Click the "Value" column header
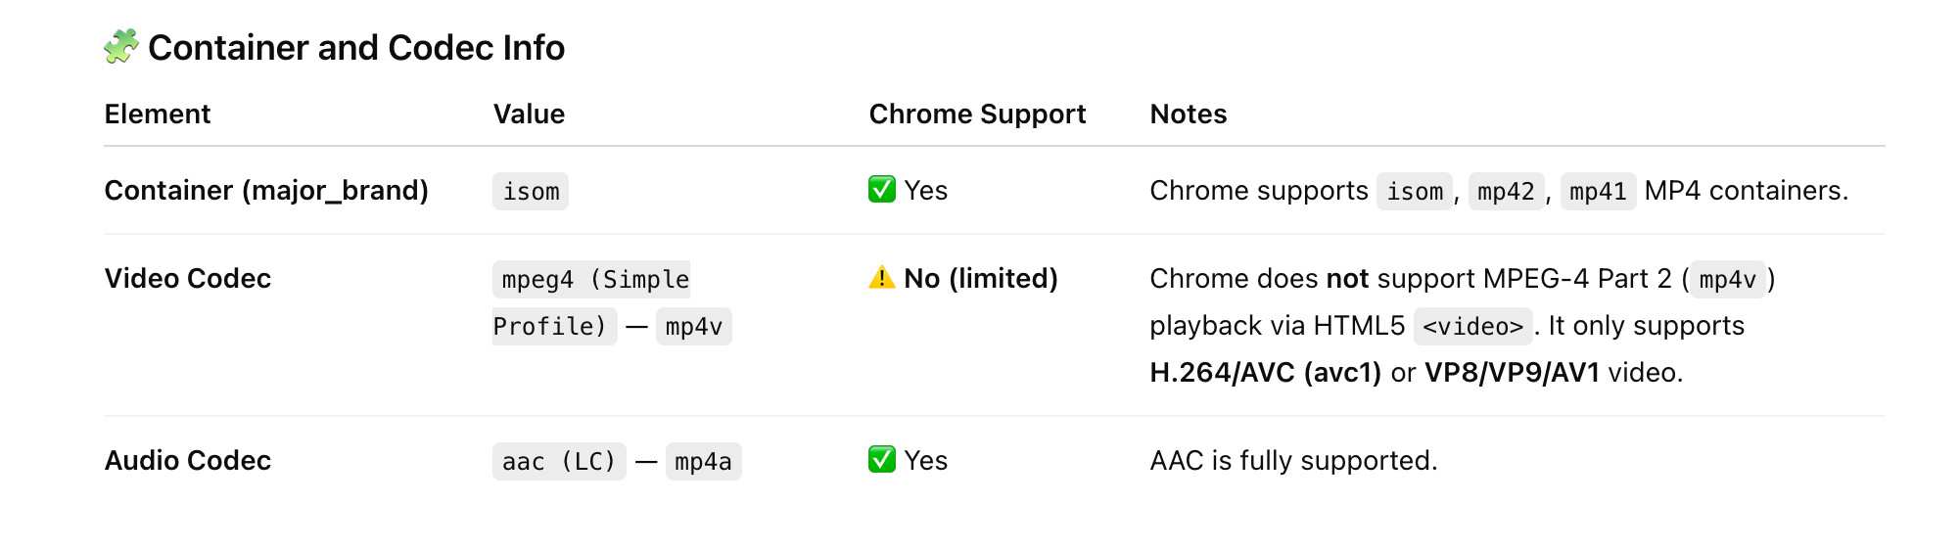The height and width of the screenshot is (550, 1960). [529, 115]
